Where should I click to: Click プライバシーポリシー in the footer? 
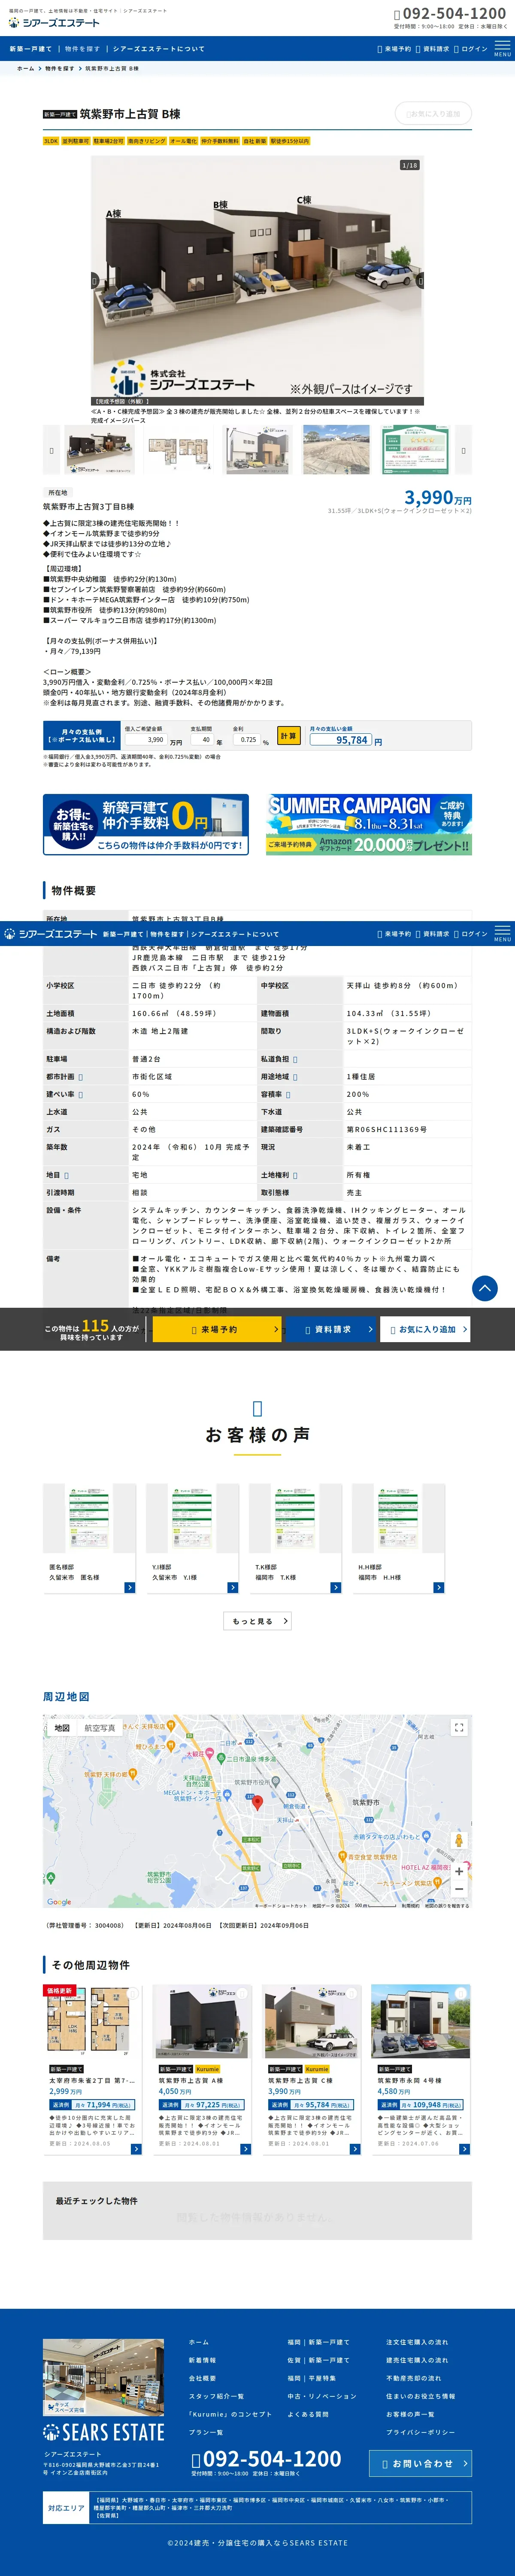click(x=420, y=2432)
